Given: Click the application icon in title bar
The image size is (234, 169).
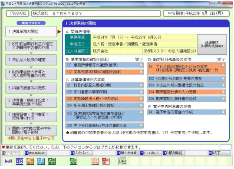Looking at the screenshot, I should pyautogui.click(x=3, y=3).
